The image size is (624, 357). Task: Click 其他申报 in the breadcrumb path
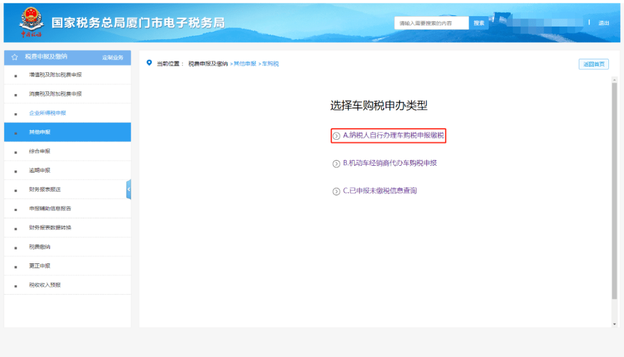pyautogui.click(x=244, y=64)
